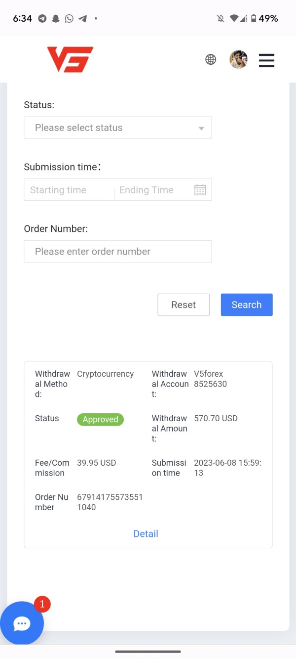Open the user profile avatar
This screenshot has width=296, height=659.
[x=238, y=60]
